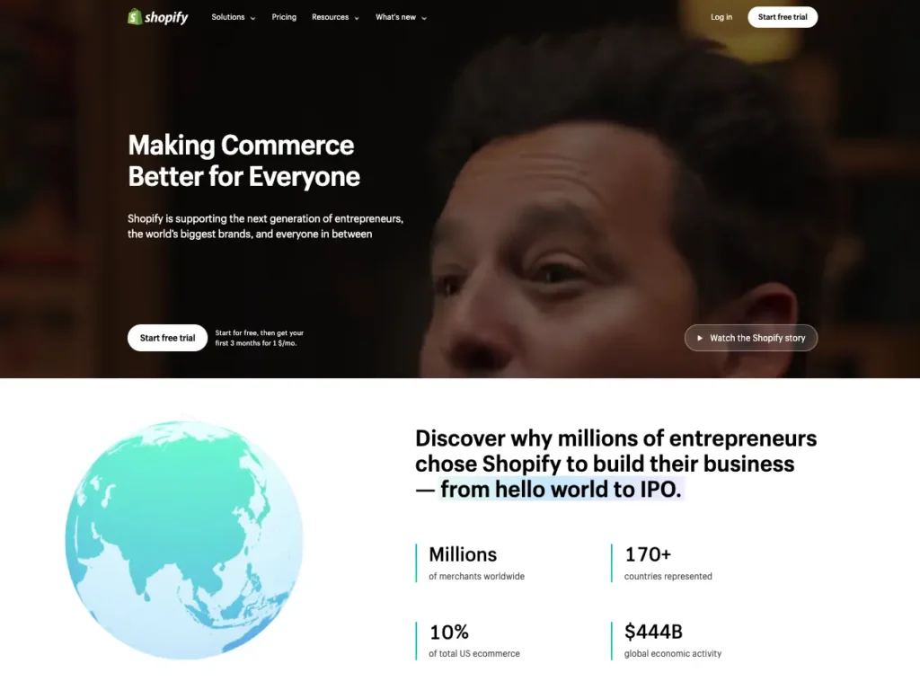The image size is (920, 699).
Task: Open the Solutions menu item
Action: point(228,17)
